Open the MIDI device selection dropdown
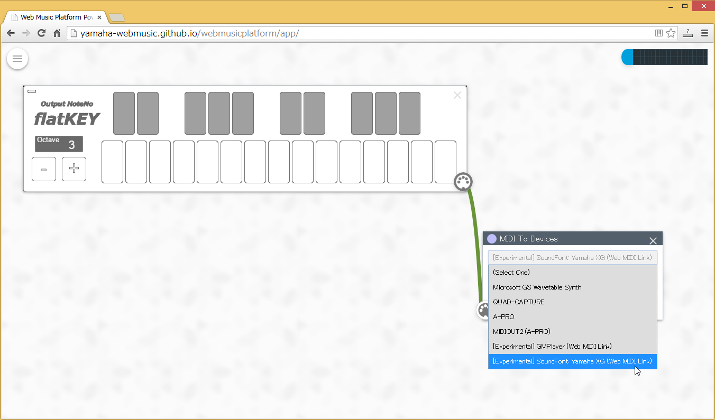This screenshot has height=420, width=715. point(572,258)
